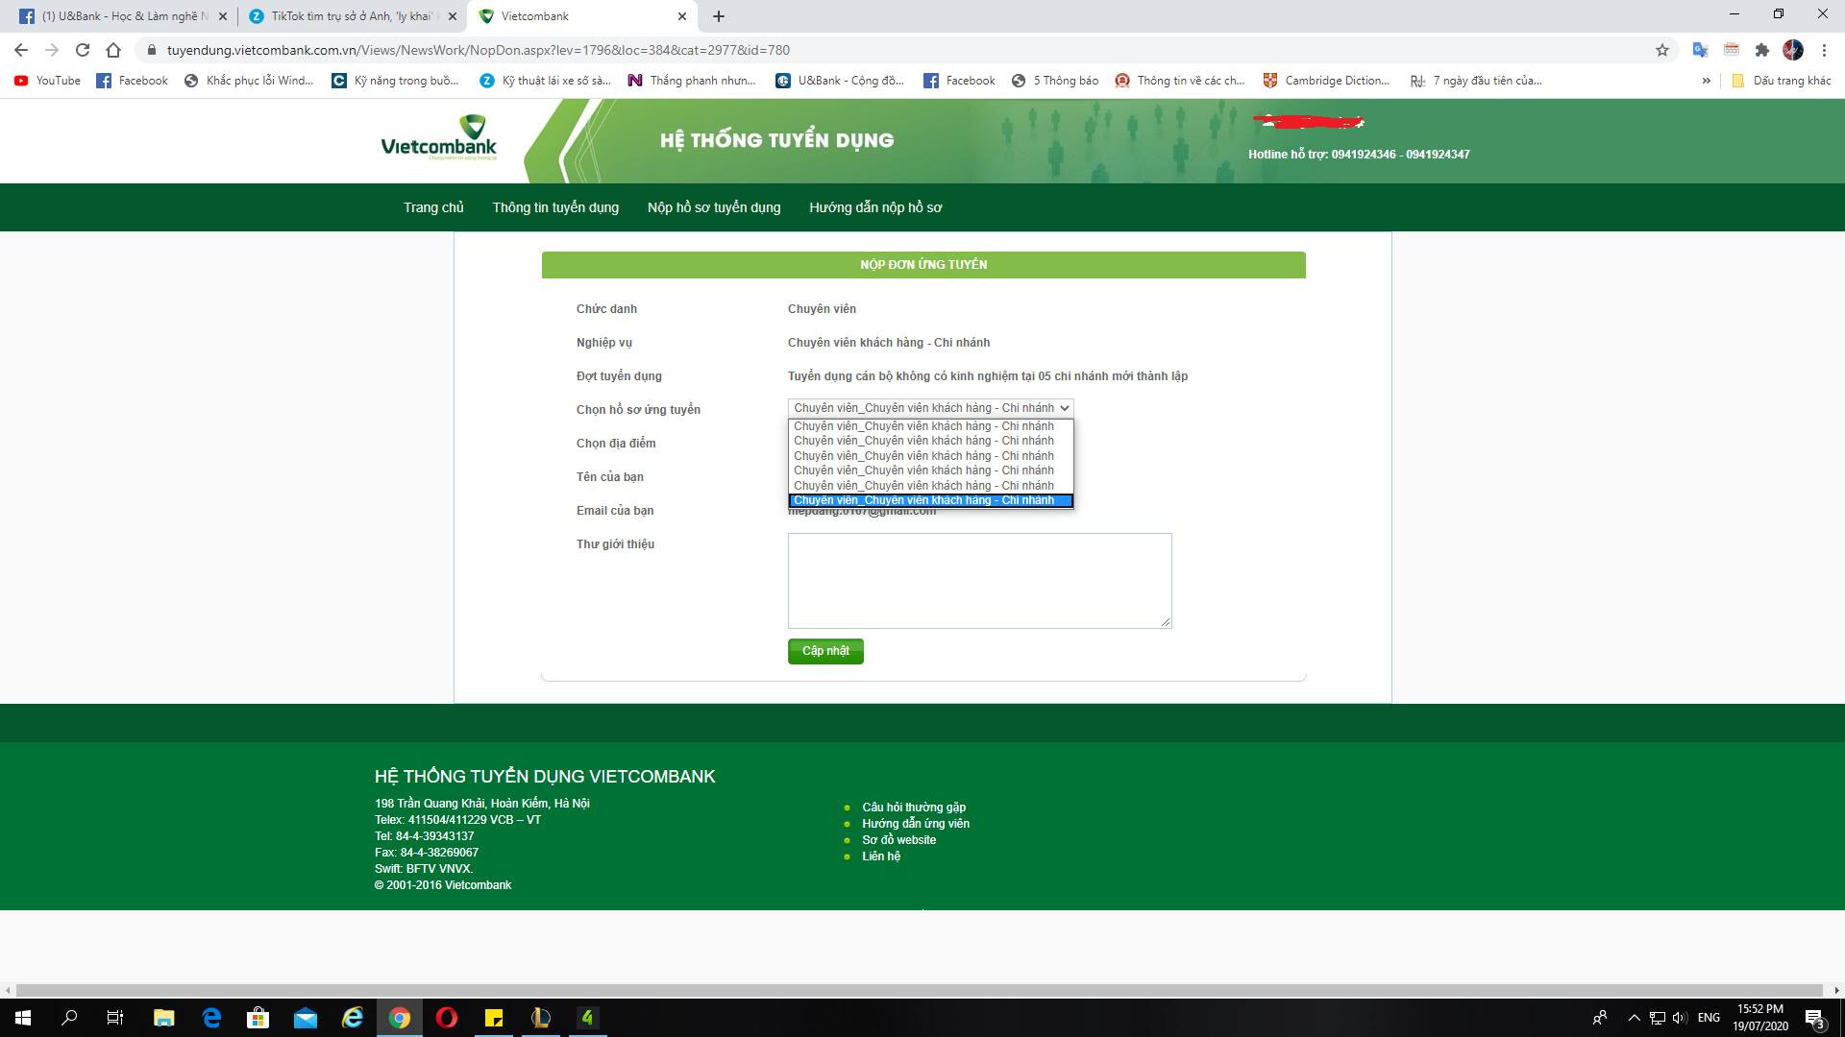Screen dimensions: 1845x1037
Task: Launch Opera browser from taskbar
Action: [446, 1018]
